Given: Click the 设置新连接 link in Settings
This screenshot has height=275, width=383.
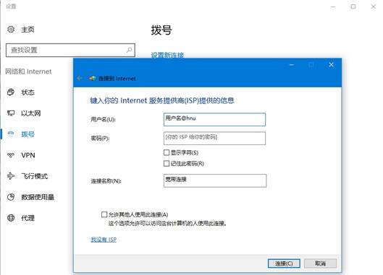Looking at the screenshot, I should [167, 56].
